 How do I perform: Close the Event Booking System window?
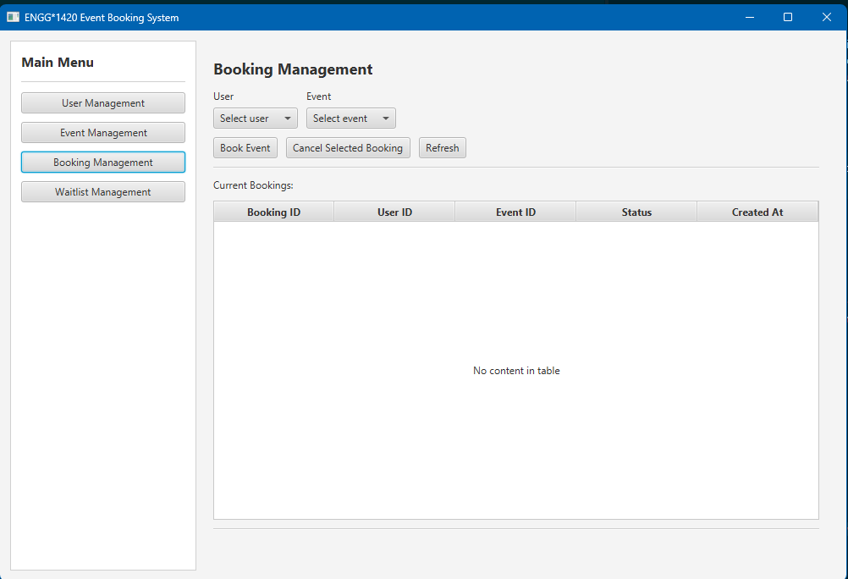click(x=826, y=17)
